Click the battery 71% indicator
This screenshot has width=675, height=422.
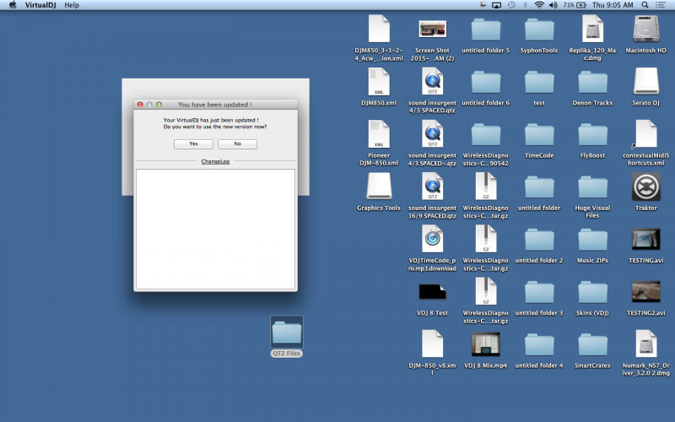575,5
